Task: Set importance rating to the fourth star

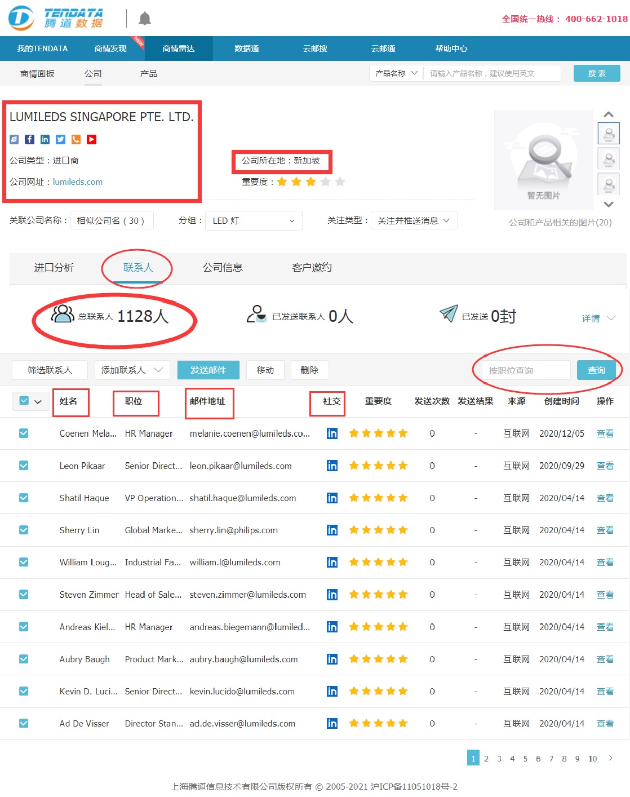Action: tap(325, 181)
